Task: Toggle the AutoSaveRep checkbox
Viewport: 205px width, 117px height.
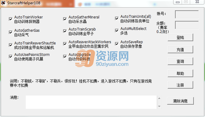Action: coord(117,44)
